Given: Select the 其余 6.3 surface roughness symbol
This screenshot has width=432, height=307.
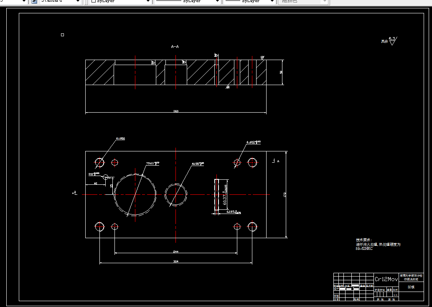Looking at the screenshot, I should pos(389,41).
